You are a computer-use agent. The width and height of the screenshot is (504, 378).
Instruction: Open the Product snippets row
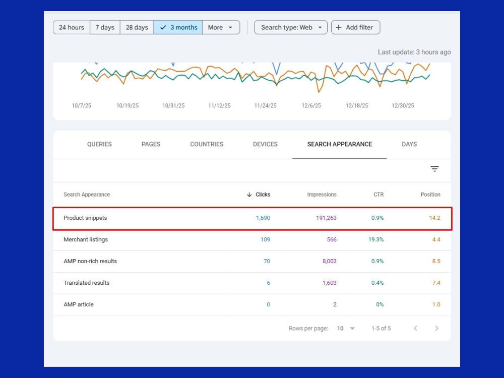(253, 218)
